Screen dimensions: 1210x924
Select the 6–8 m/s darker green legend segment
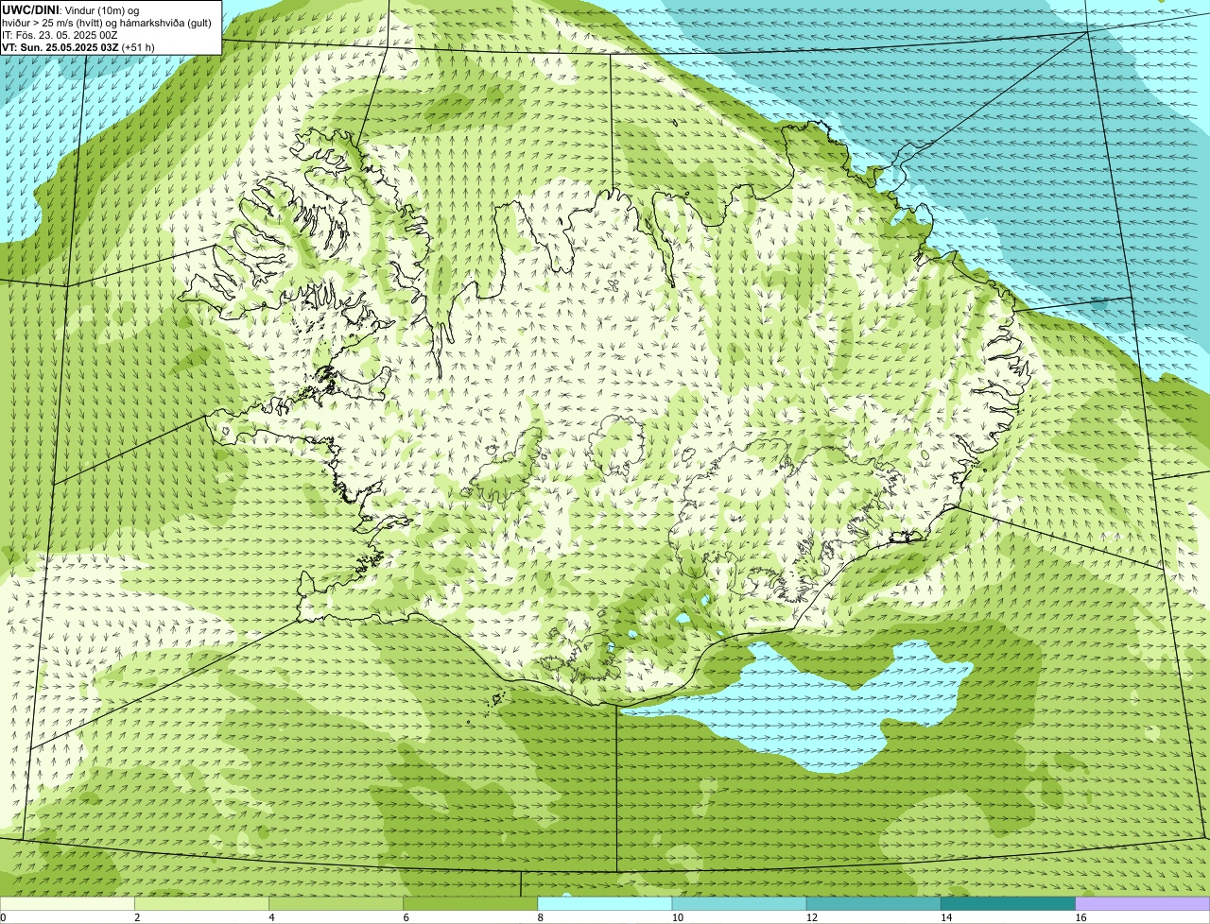[x=470, y=904]
